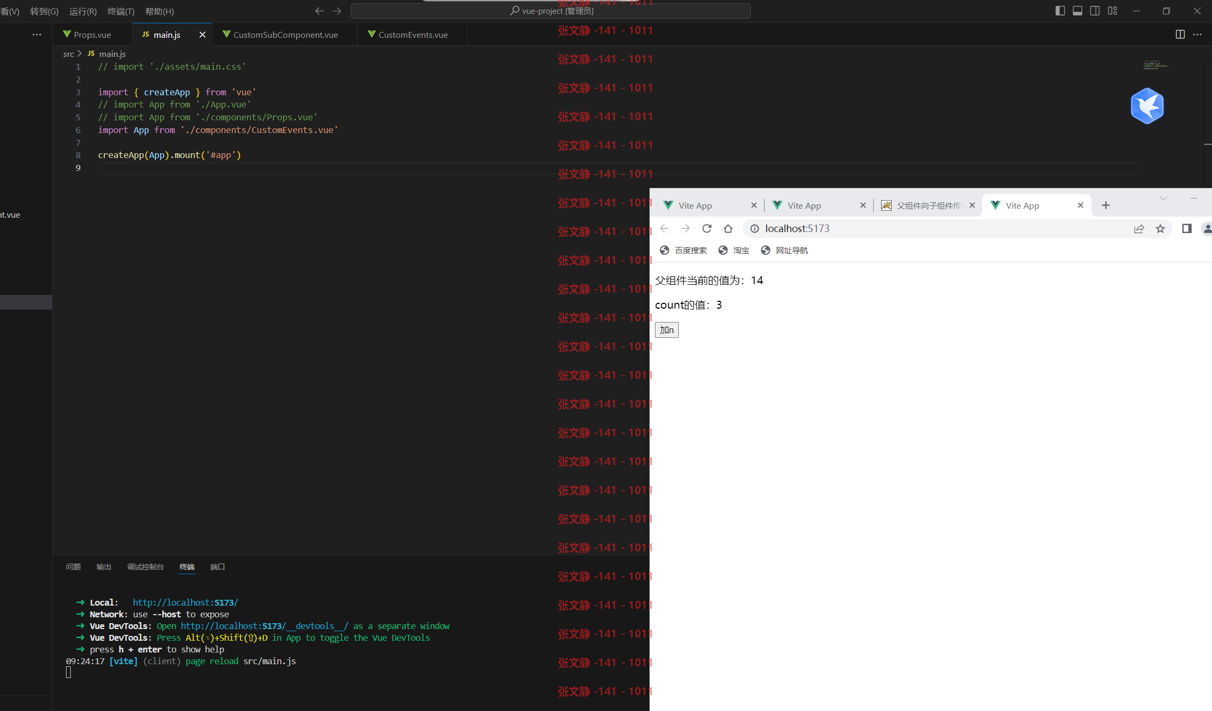Expand the browser tab search dropdown

pos(1164,199)
